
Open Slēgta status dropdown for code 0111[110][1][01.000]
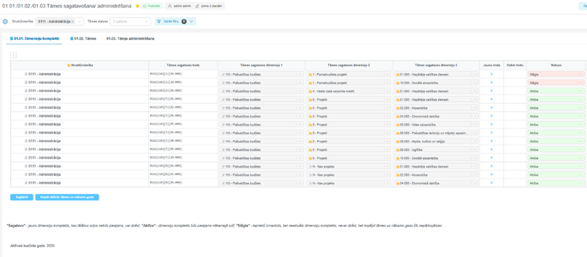tap(556, 74)
